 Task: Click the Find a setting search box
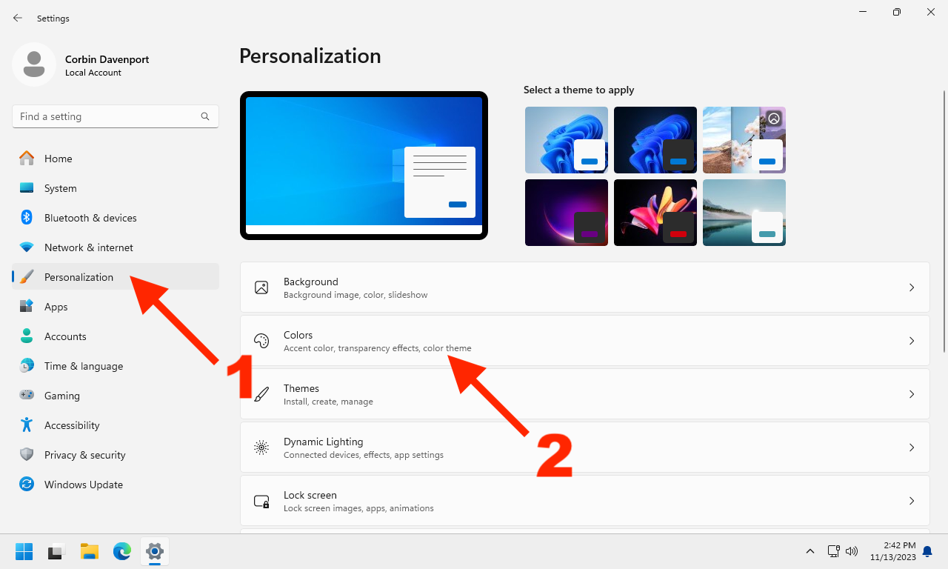[116, 116]
